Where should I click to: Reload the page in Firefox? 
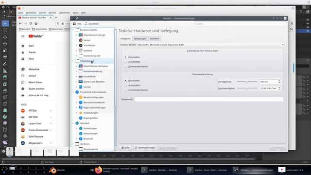31,23
